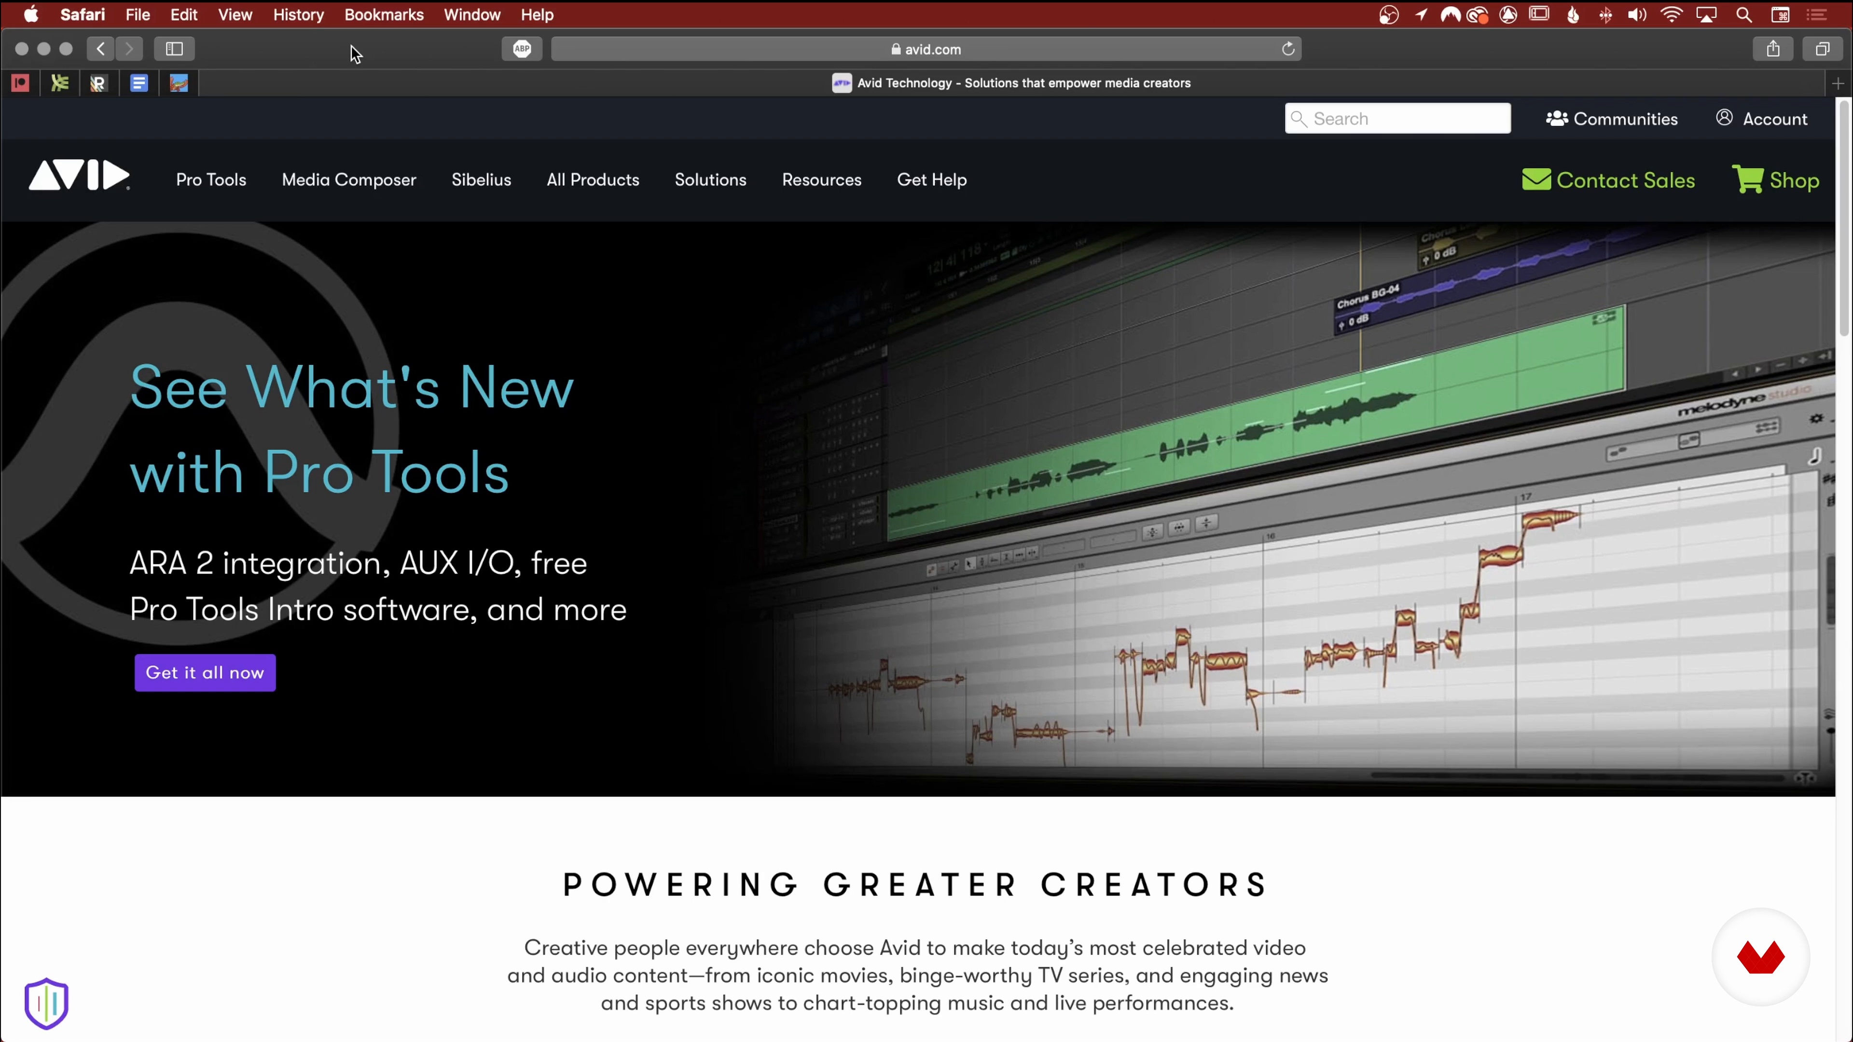Click the display tablet menu bar icon
Image resolution: width=1853 pixels, height=1042 pixels.
[x=1539, y=14]
